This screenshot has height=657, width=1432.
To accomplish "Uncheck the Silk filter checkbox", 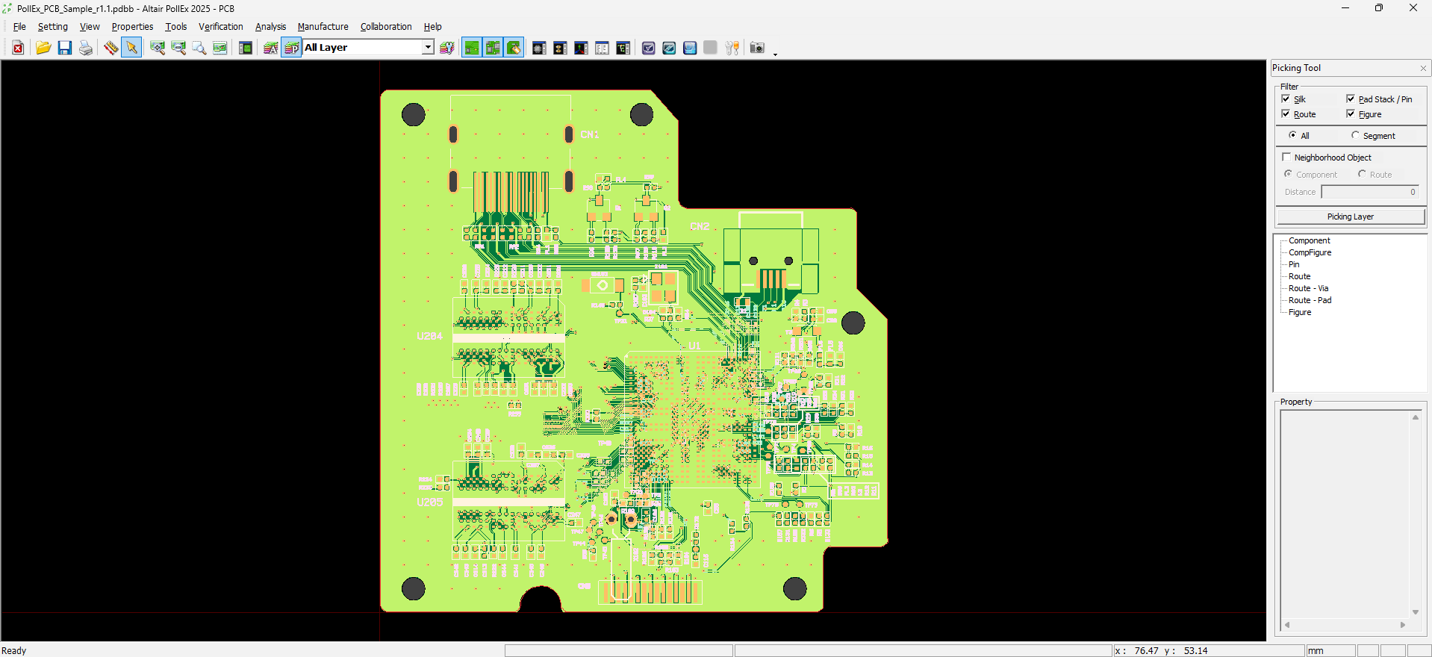I will [x=1286, y=99].
